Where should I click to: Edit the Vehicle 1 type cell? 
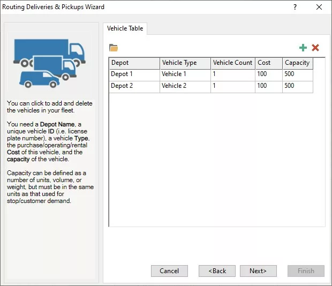[x=185, y=74]
